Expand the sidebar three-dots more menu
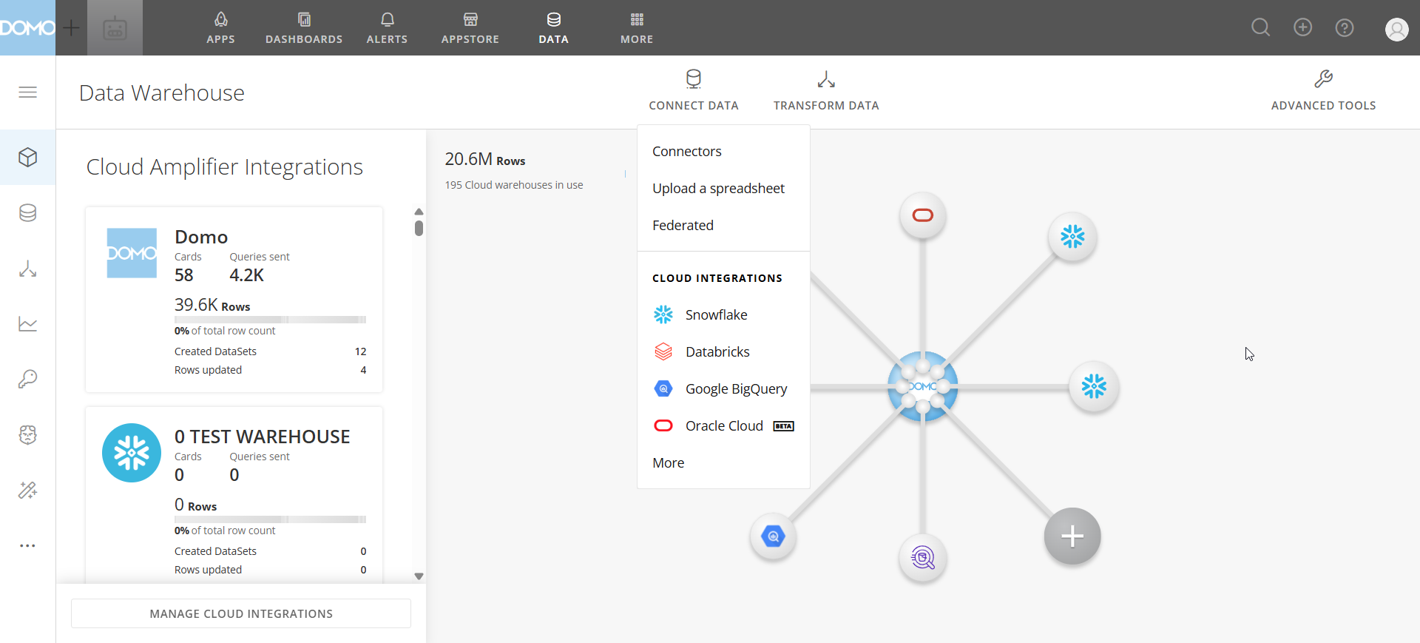This screenshot has width=1420, height=643. [x=27, y=546]
